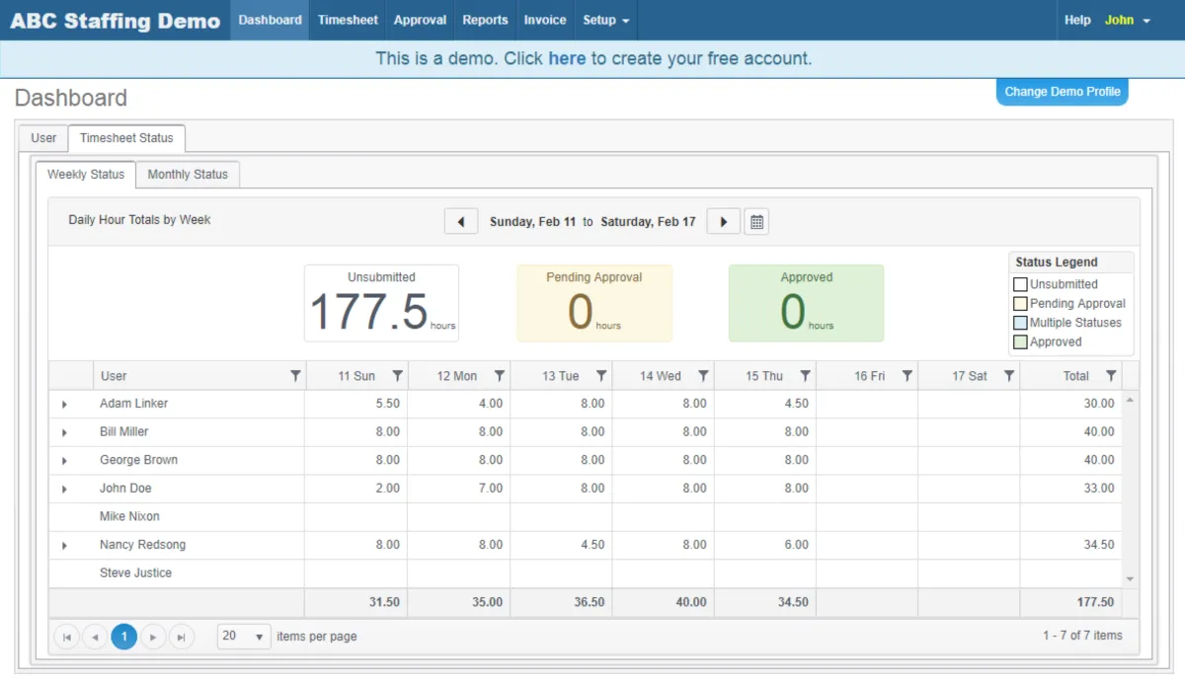Expand Nancy Redsong's row
Viewport: 1185px width, 680px height.
point(64,546)
